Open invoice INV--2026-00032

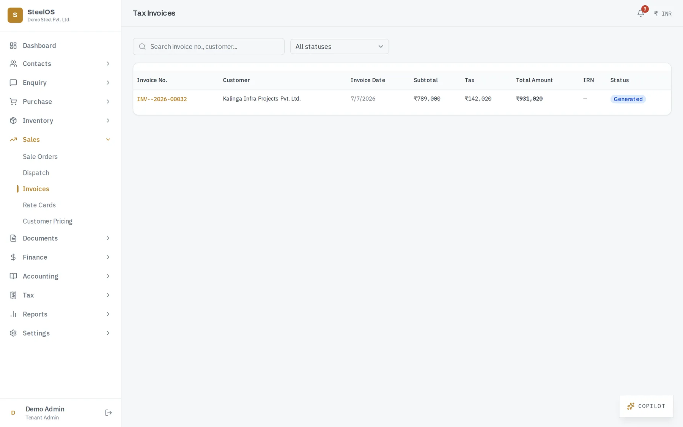[162, 99]
